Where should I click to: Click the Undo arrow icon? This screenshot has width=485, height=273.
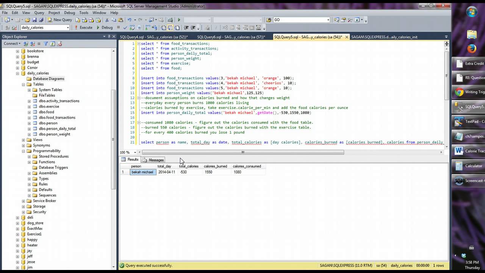pos(130,20)
